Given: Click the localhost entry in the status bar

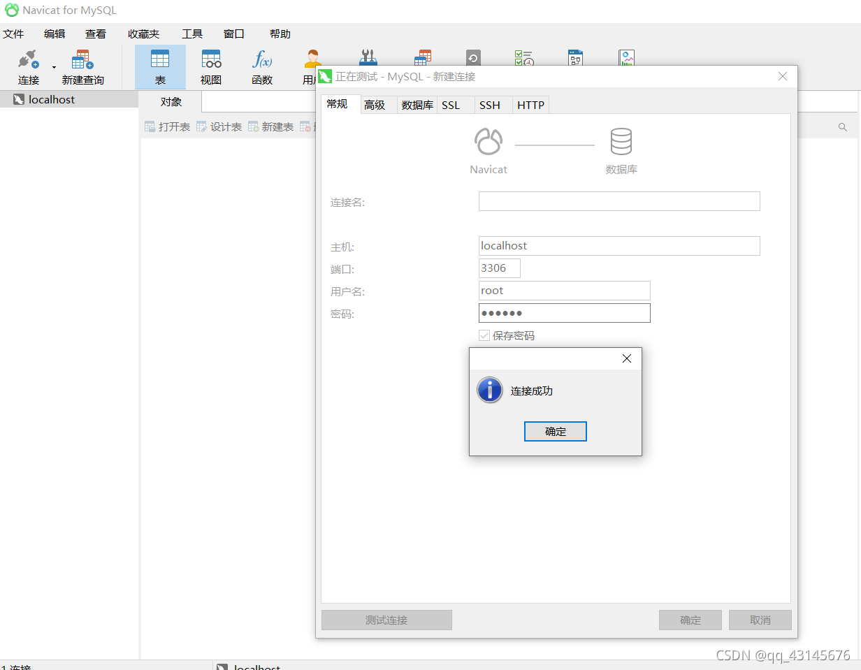Looking at the screenshot, I should pyautogui.click(x=250, y=667).
